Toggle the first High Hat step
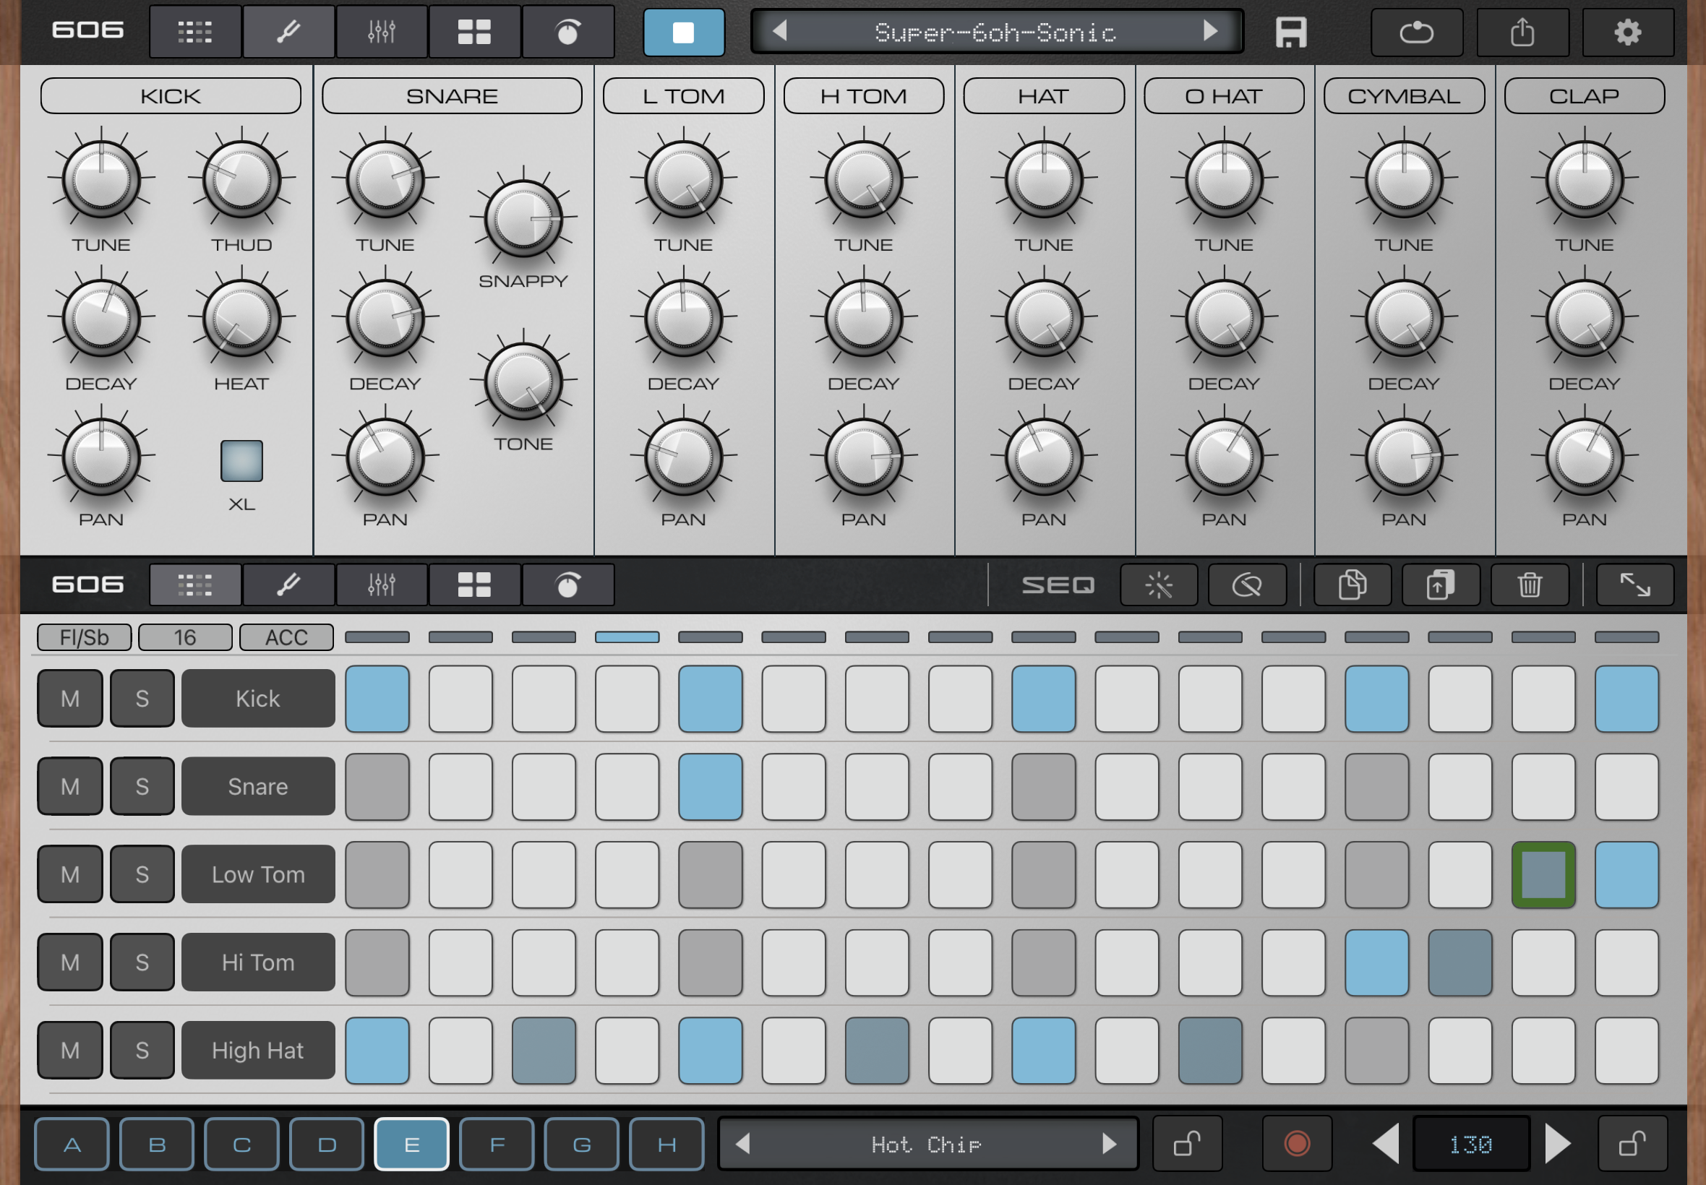This screenshot has width=1706, height=1185. coord(377,1051)
